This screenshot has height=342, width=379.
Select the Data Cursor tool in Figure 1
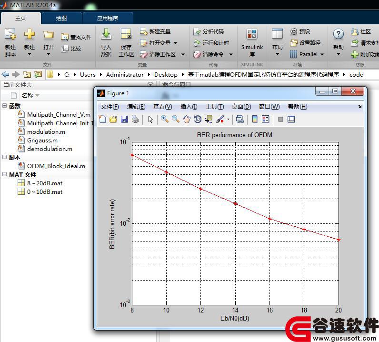point(209,119)
